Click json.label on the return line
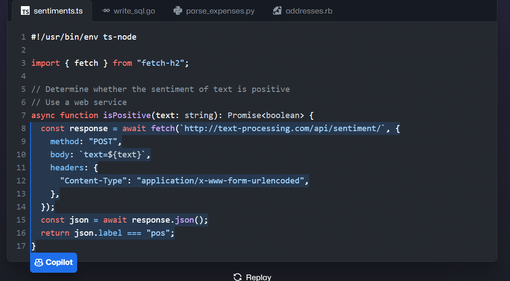 coord(98,233)
